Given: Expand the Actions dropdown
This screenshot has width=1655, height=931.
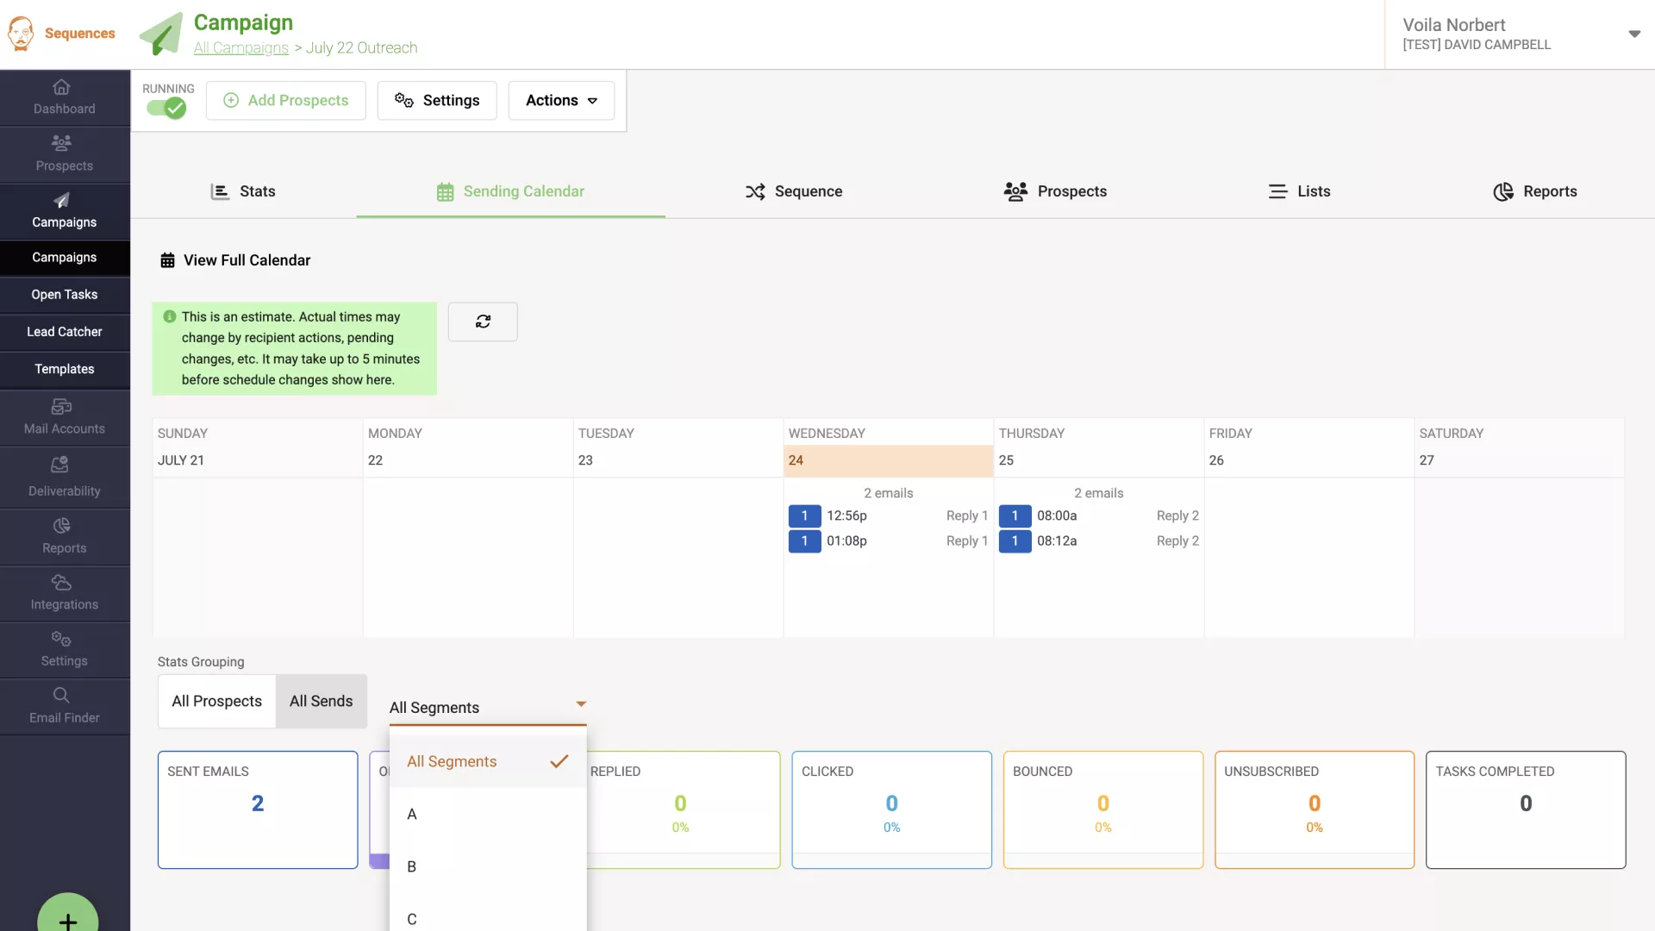Looking at the screenshot, I should click(x=561, y=101).
